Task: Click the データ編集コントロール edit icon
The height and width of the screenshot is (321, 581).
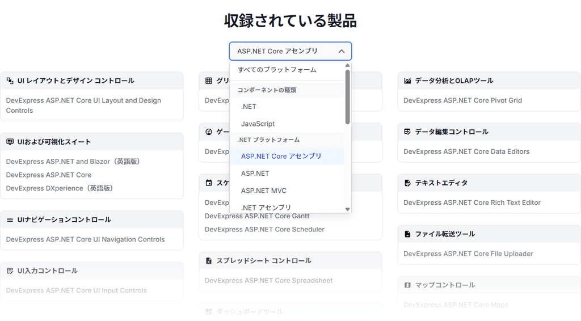Action: click(x=407, y=132)
